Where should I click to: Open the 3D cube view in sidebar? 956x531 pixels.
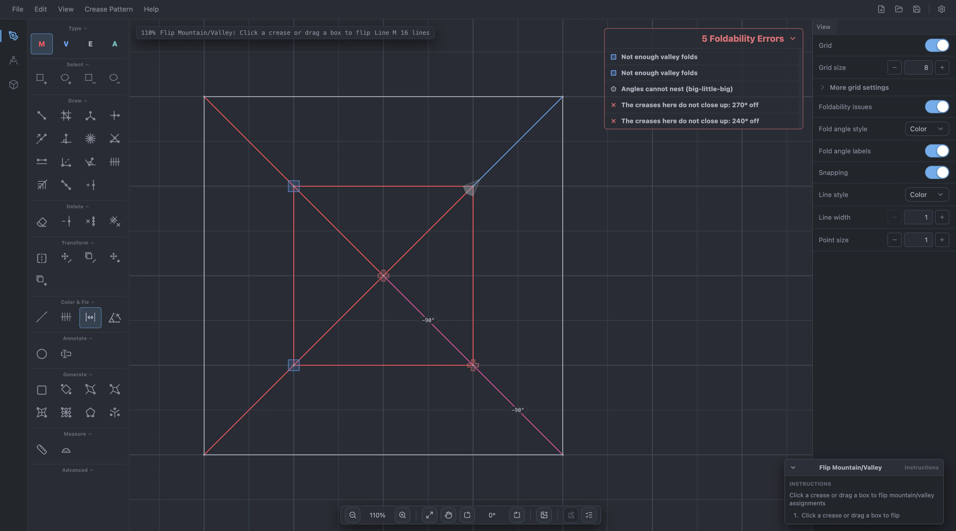pyautogui.click(x=13, y=85)
